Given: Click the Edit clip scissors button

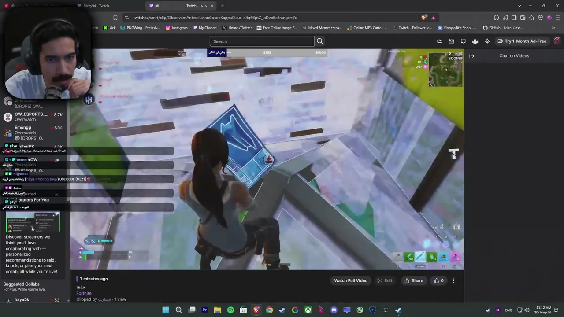Looking at the screenshot, I should coord(385,280).
